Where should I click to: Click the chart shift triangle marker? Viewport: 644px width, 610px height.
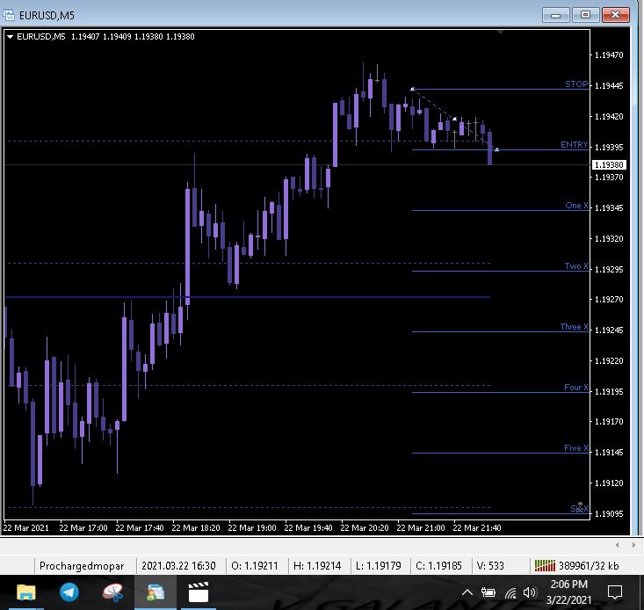[500, 32]
